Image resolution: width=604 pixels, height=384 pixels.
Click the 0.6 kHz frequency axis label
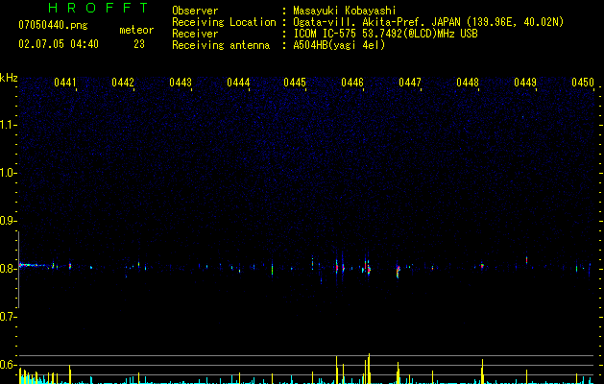point(8,365)
